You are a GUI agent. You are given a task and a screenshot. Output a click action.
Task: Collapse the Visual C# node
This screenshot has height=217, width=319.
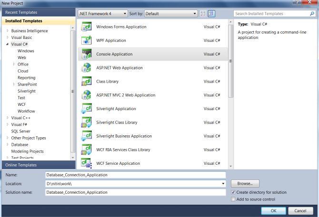pos(8,44)
